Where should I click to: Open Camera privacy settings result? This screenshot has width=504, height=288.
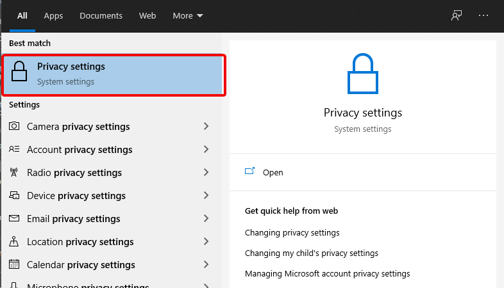click(x=78, y=127)
